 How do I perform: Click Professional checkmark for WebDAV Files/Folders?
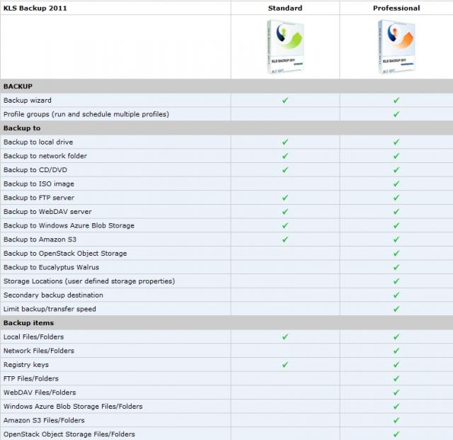click(x=396, y=393)
